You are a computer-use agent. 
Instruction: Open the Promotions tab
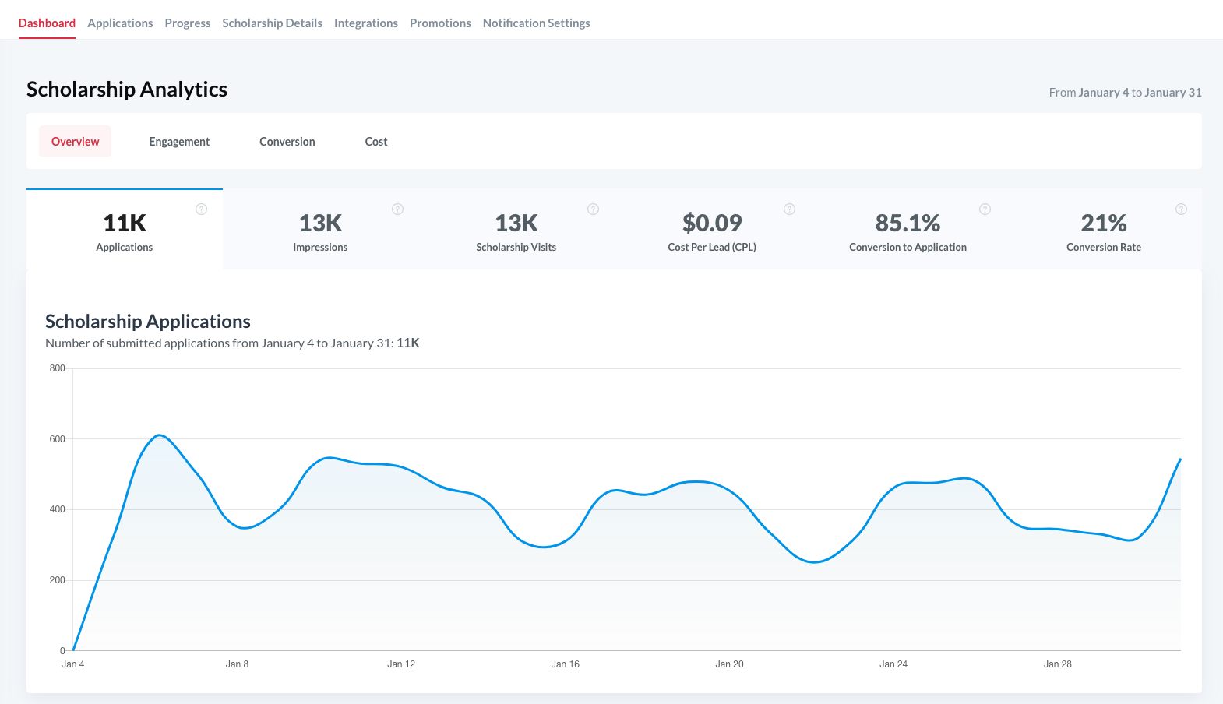point(440,23)
